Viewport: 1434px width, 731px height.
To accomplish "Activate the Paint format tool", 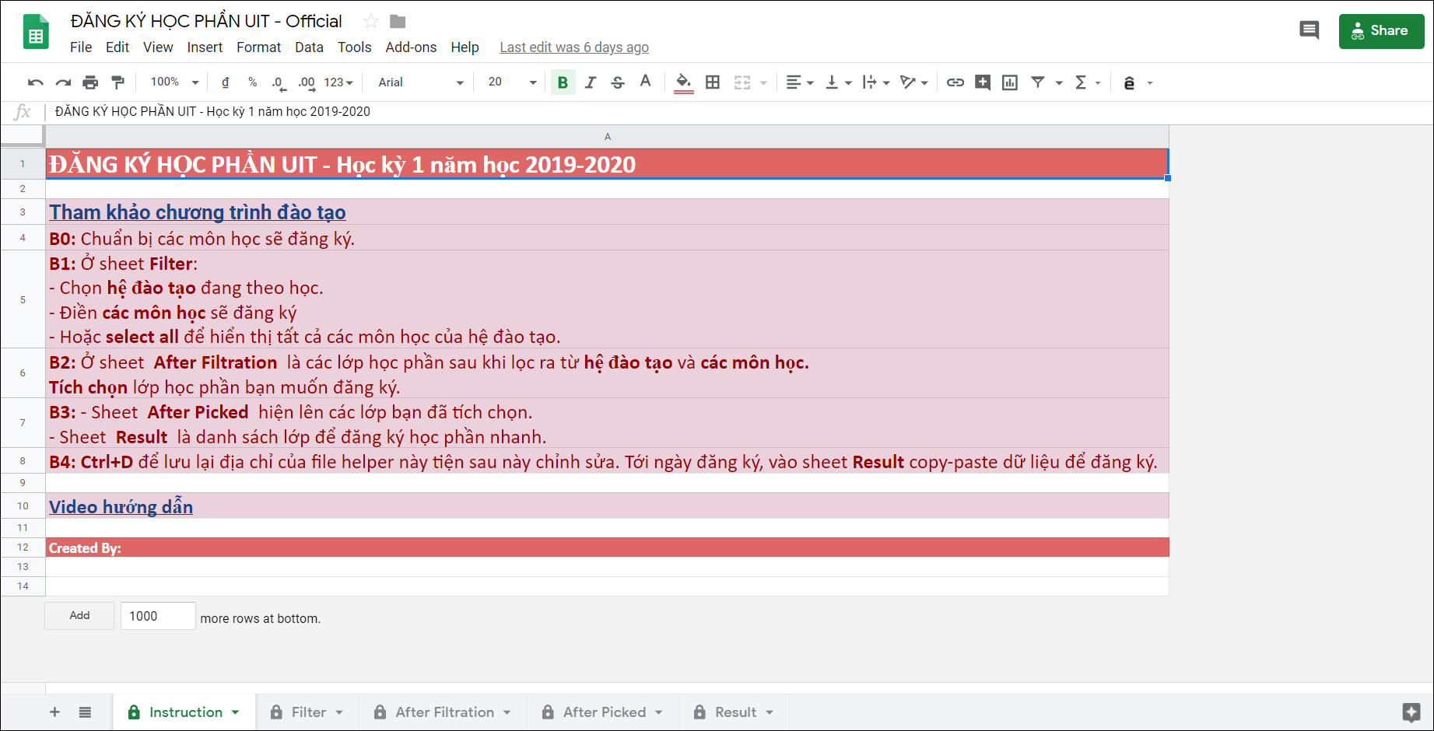I will pos(117,82).
